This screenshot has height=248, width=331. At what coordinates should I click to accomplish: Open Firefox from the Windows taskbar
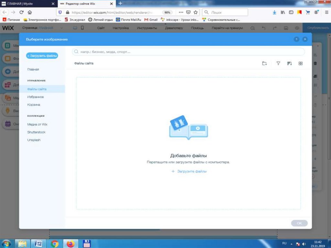(70, 243)
